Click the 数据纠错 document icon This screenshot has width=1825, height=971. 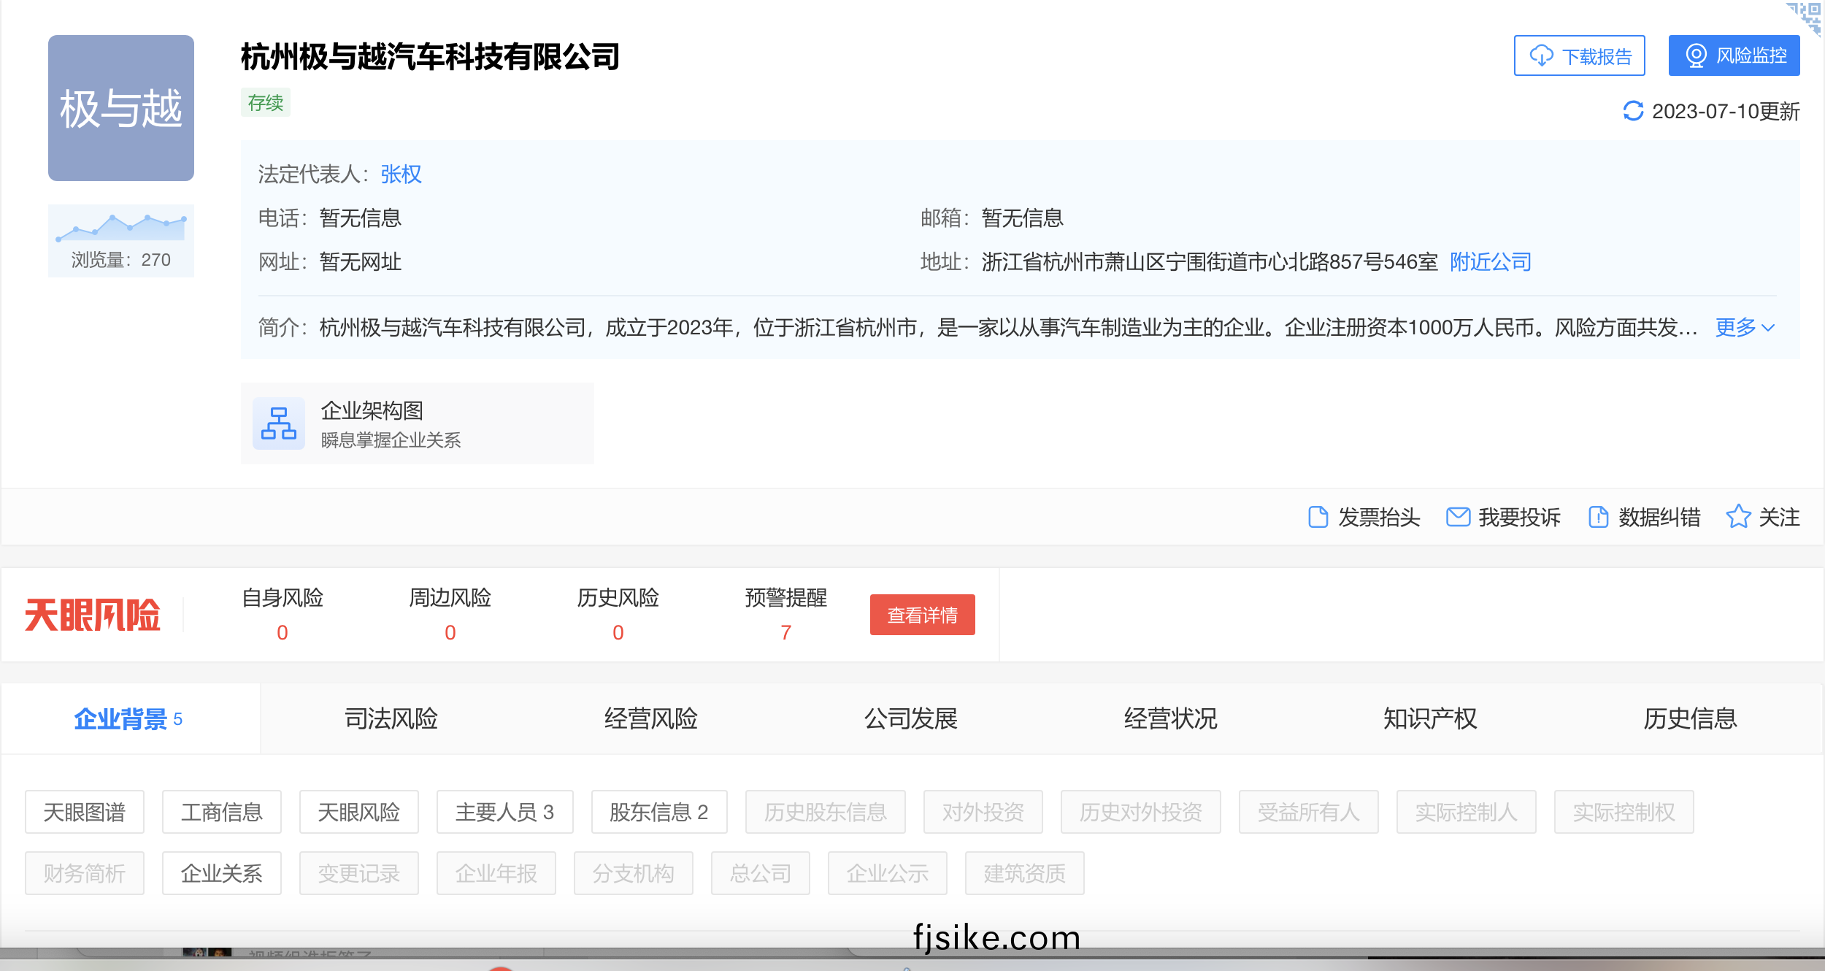click(x=1598, y=517)
